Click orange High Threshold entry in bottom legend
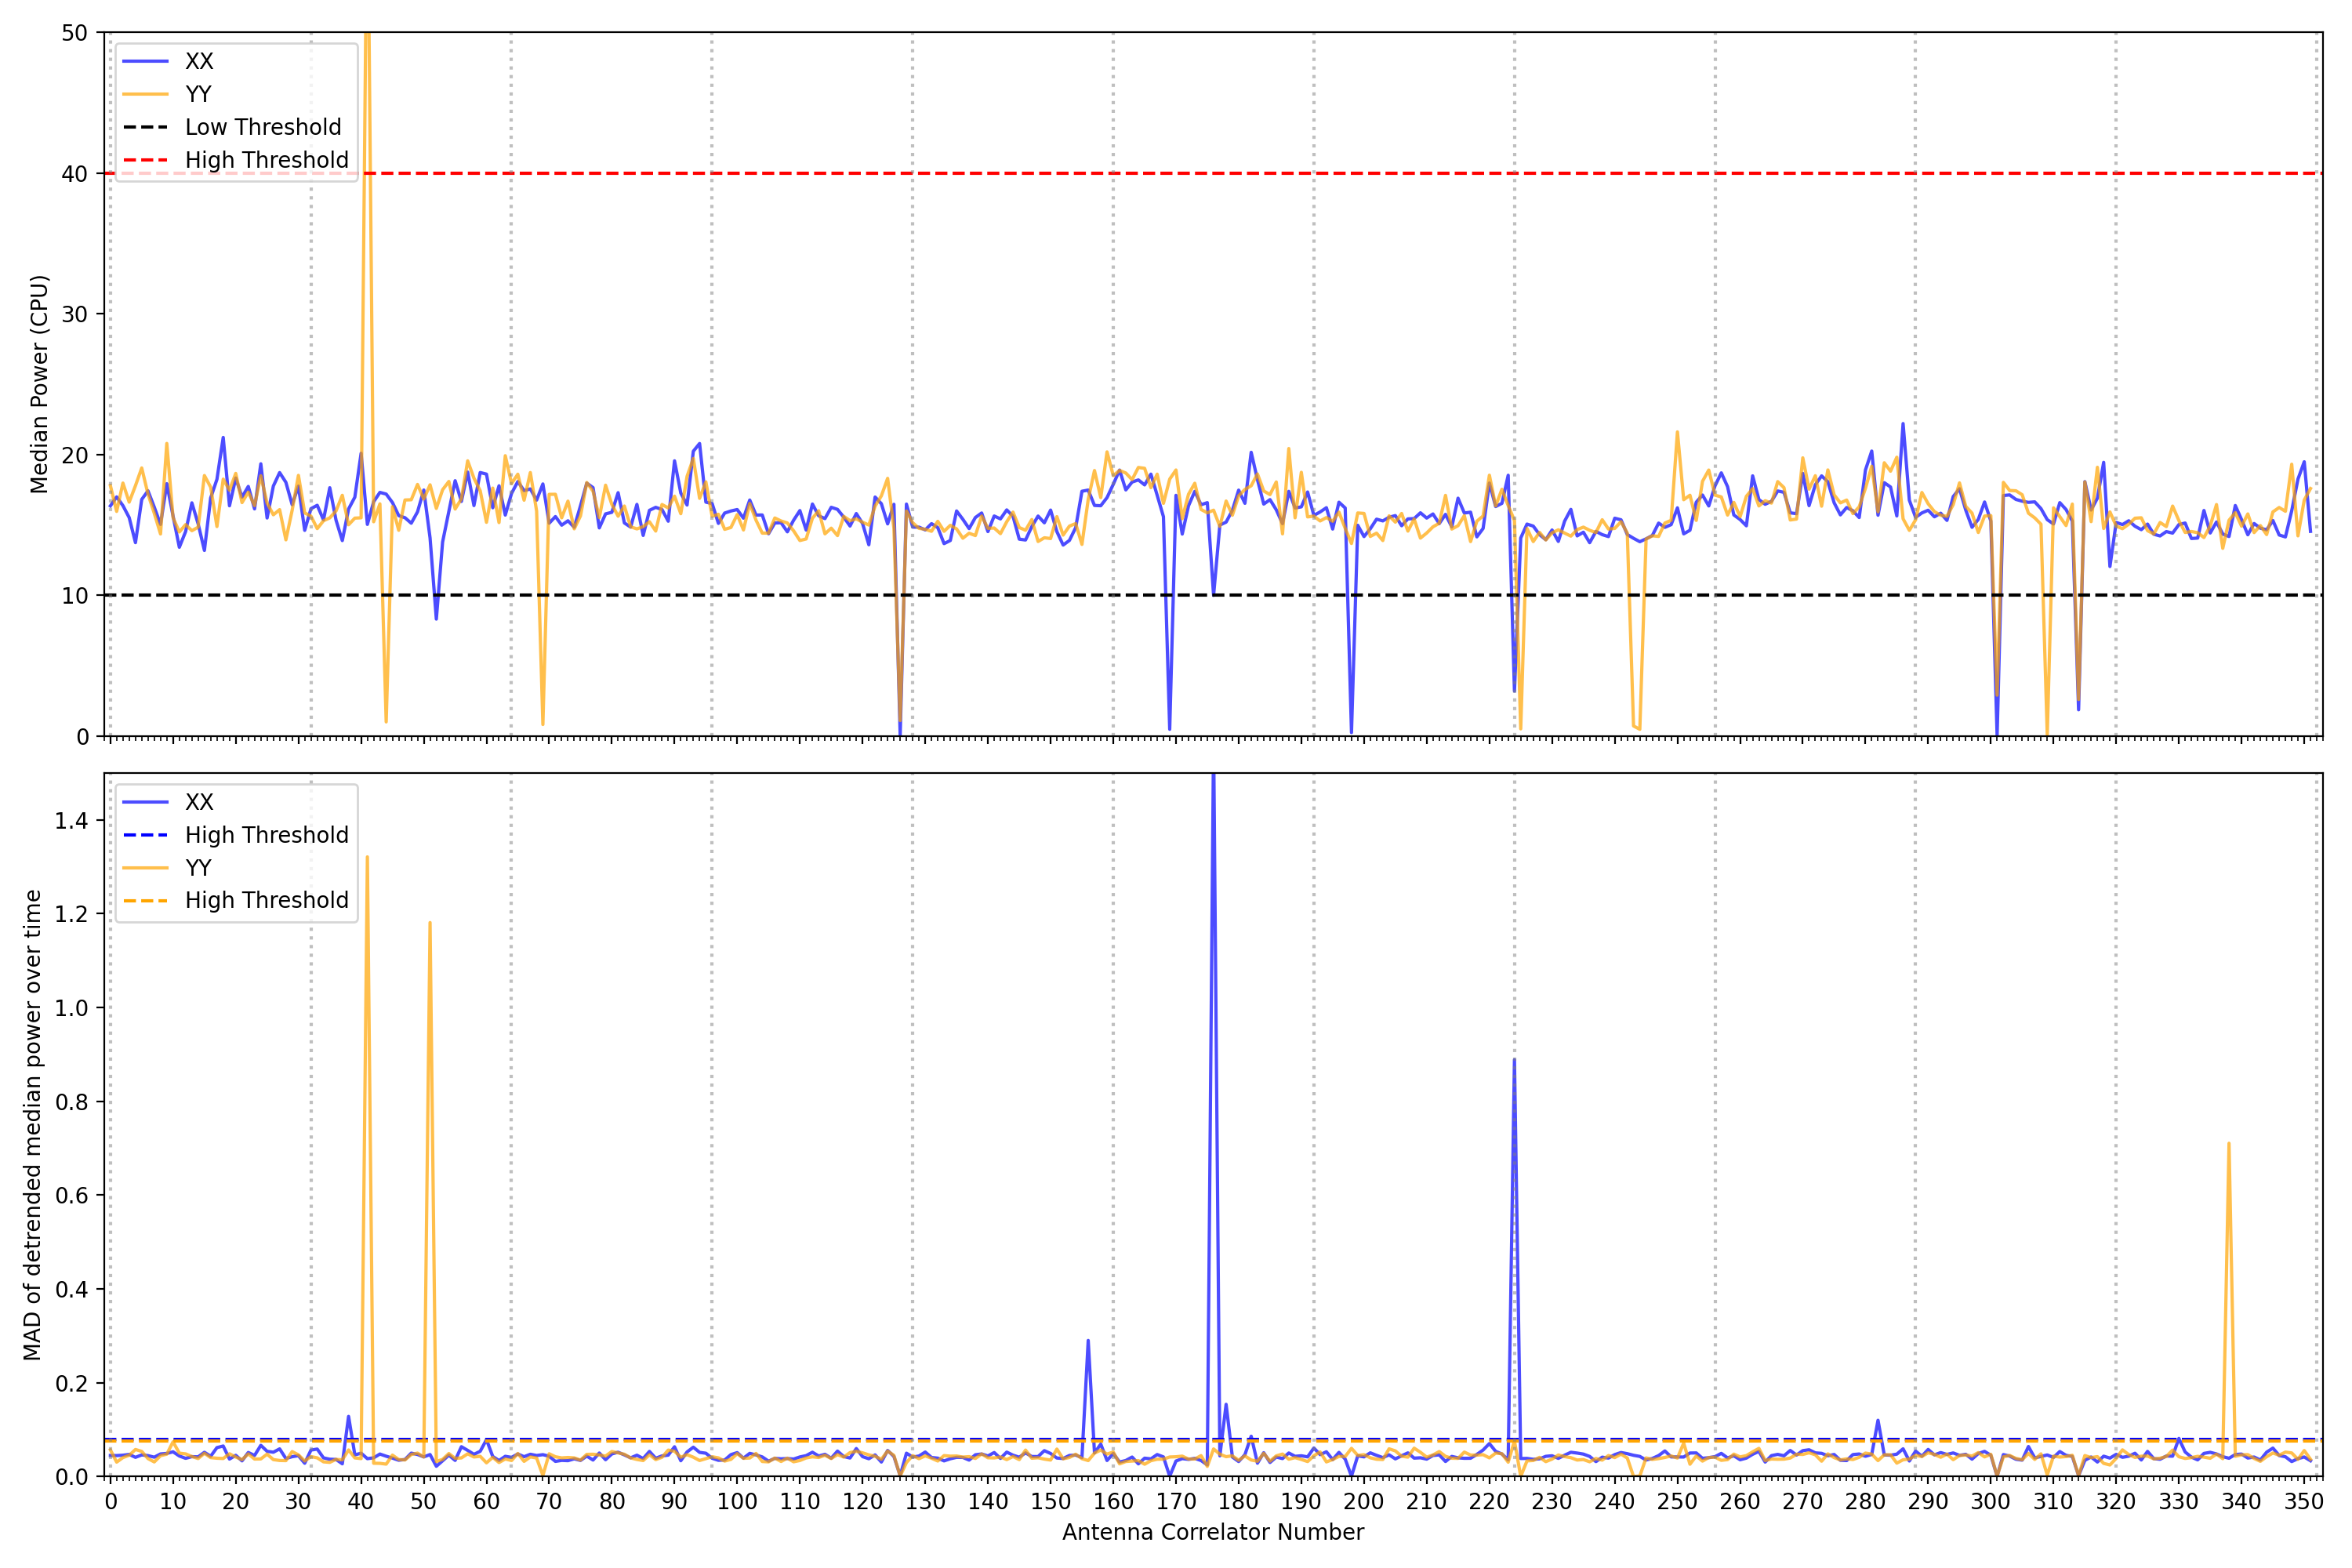2352x1568 pixels. tap(266, 900)
